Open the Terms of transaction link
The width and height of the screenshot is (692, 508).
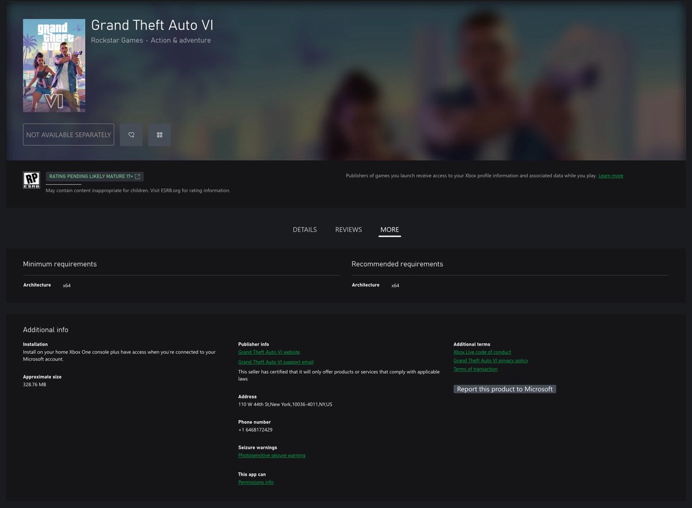coord(475,369)
